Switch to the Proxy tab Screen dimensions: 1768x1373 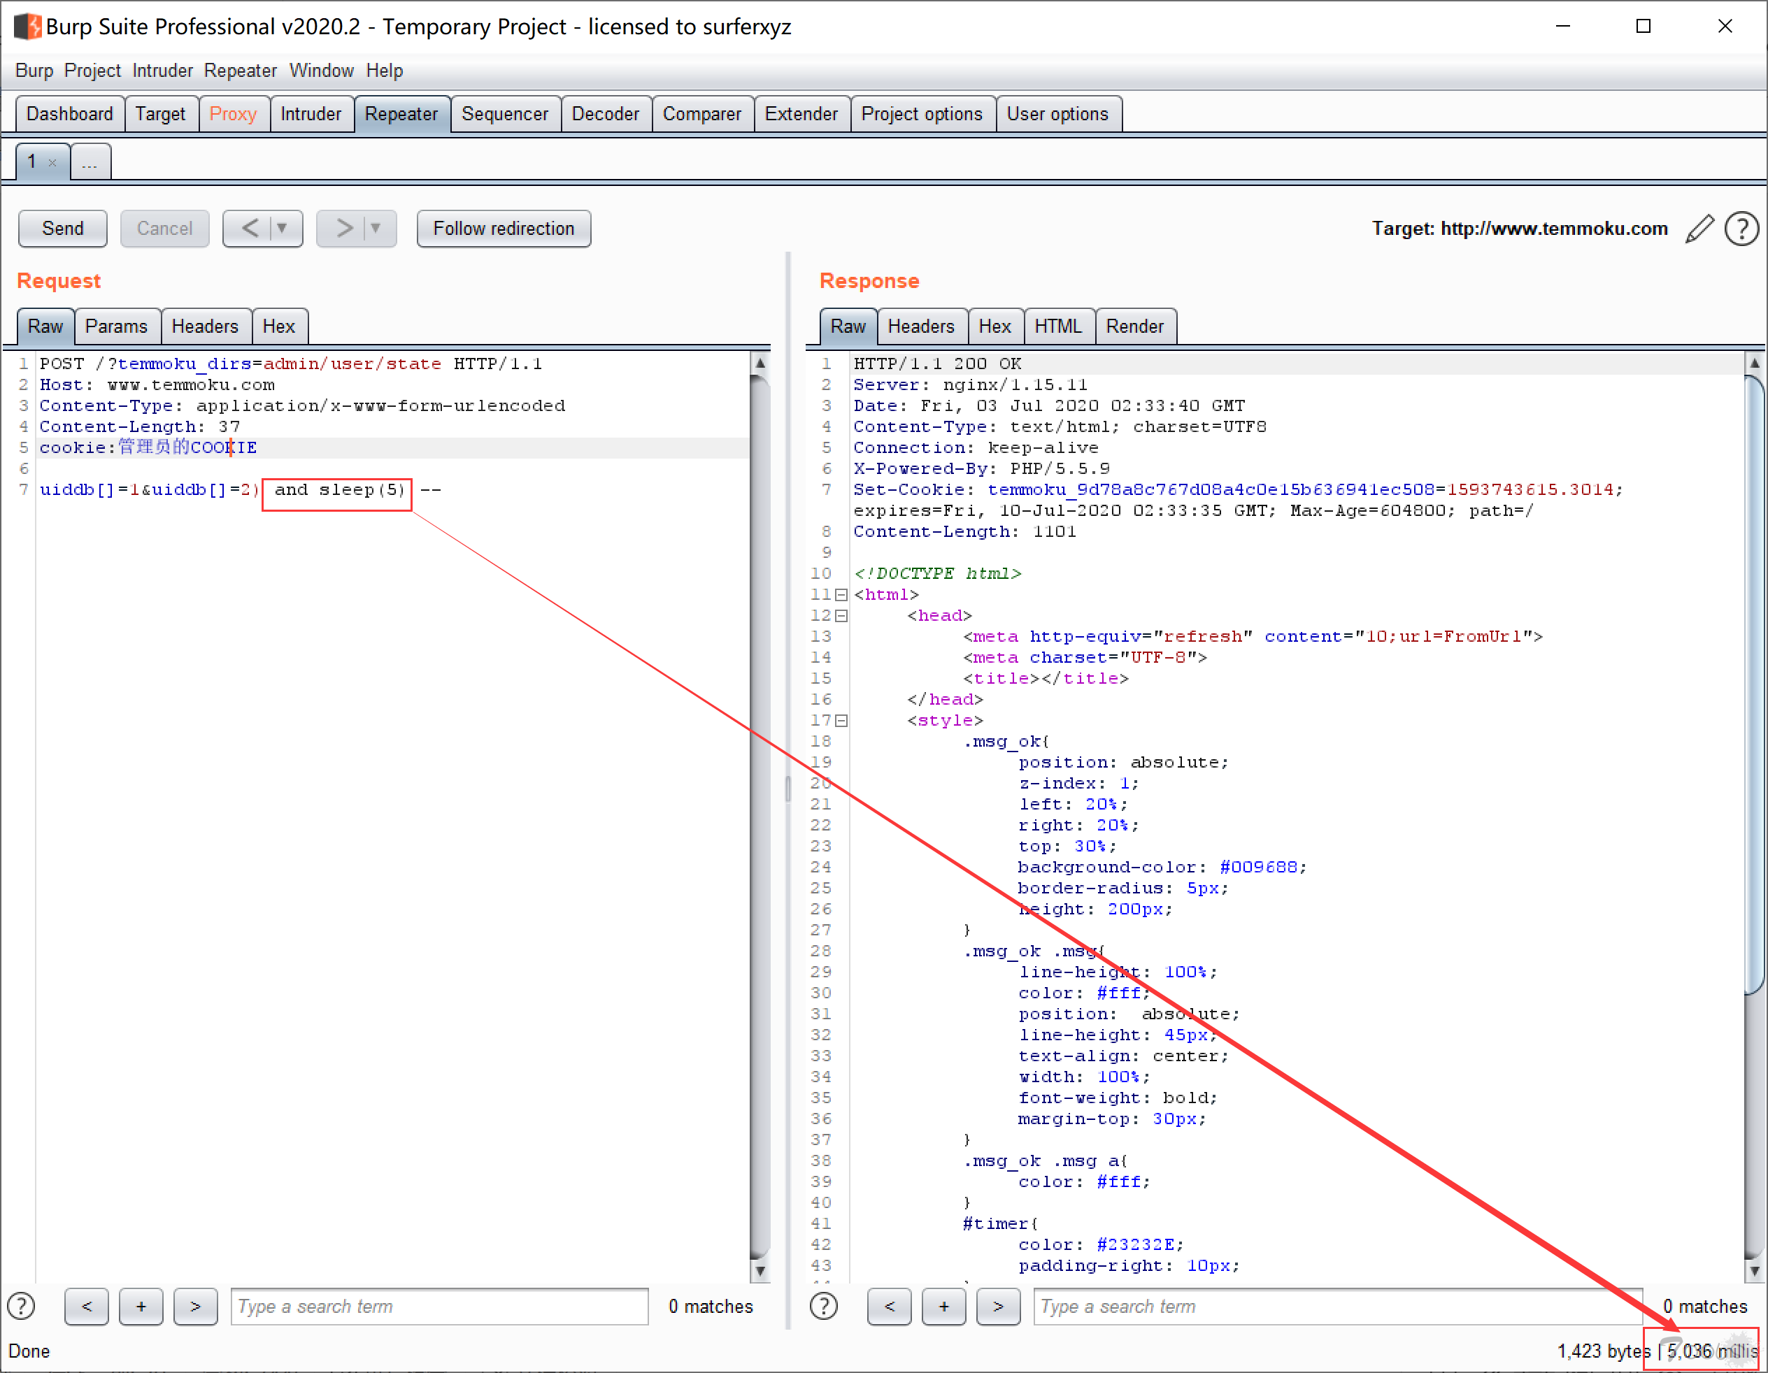[x=233, y=114]
